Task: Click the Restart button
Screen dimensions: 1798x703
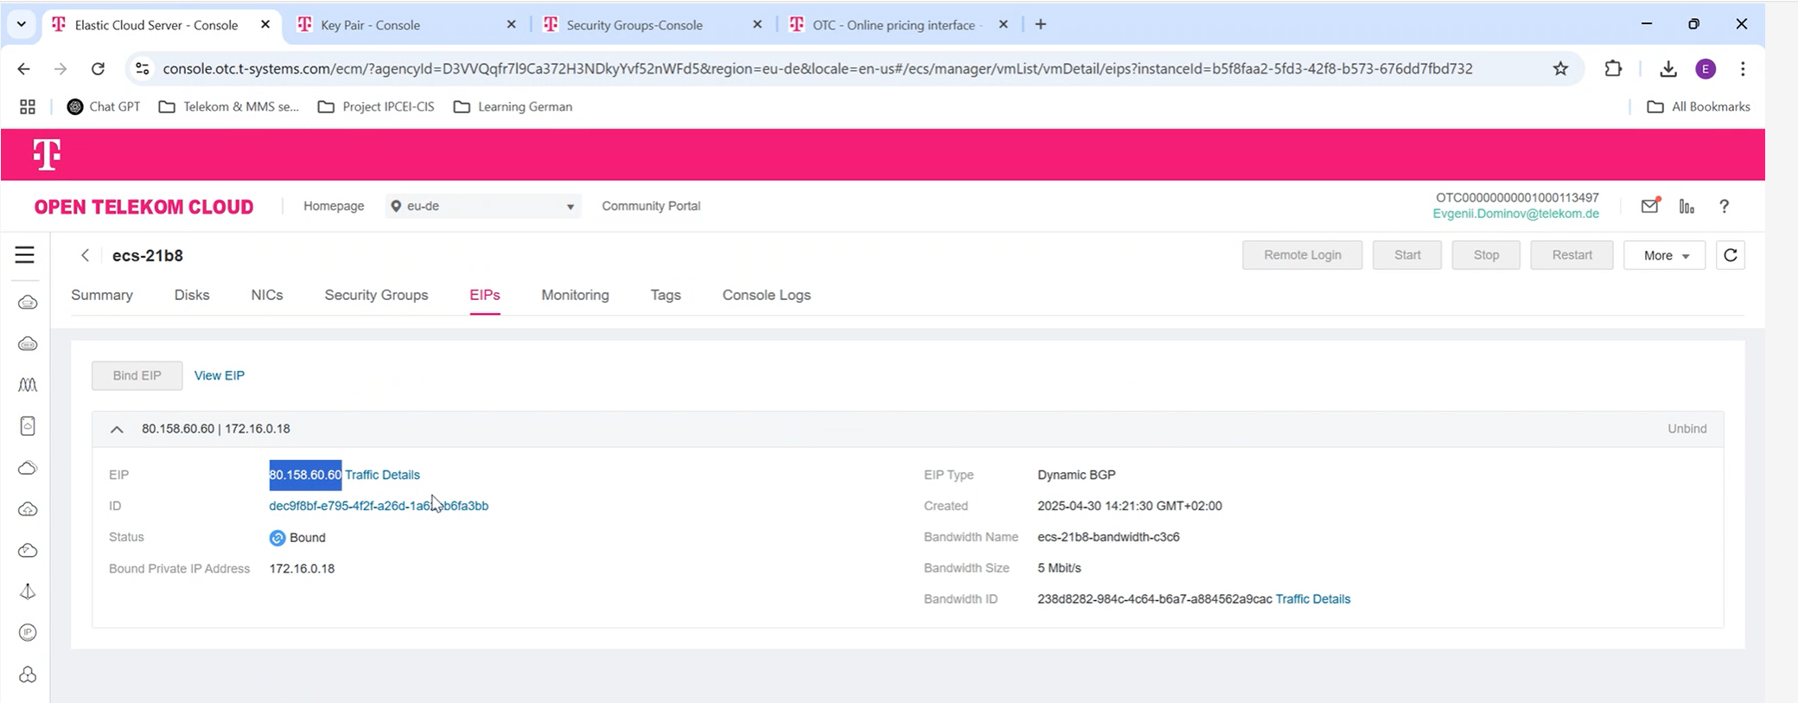Action: point(1572,255)
